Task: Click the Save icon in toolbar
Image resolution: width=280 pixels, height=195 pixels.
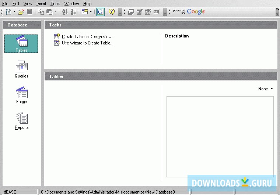Action: point(29,12)
